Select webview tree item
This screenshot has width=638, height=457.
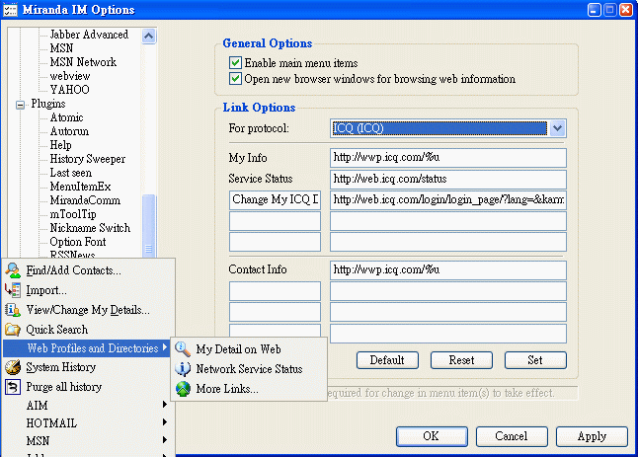pyautogui.click(x=70, y=76)
